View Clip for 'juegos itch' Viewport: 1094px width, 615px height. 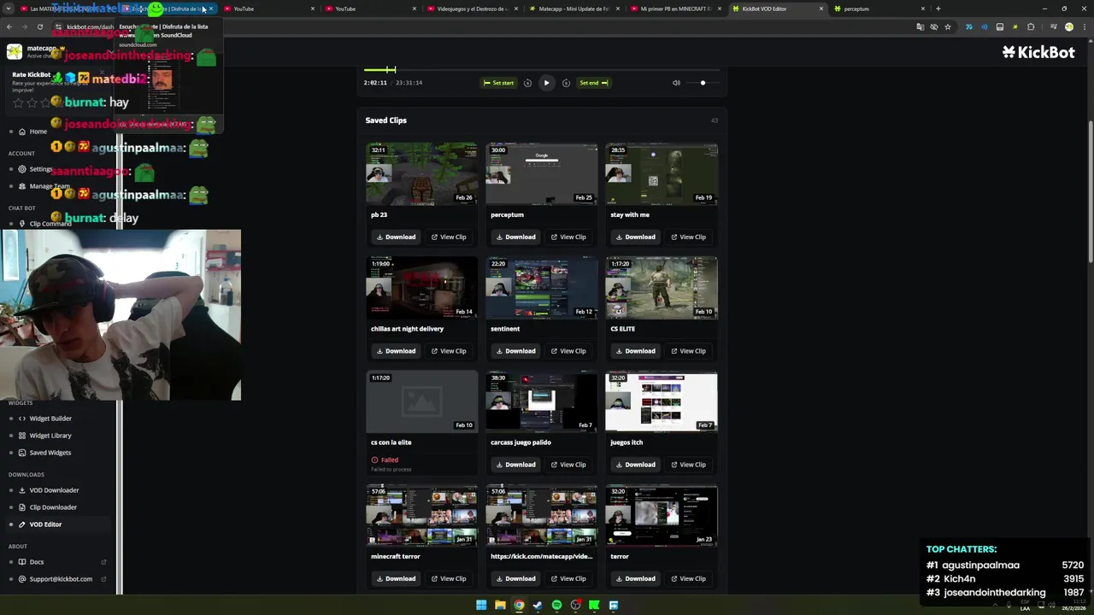point(688,465)
